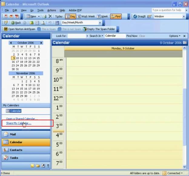Select October 20 in the date navigator
This screenshot has width=189, height=176.
tap(30, 62)
